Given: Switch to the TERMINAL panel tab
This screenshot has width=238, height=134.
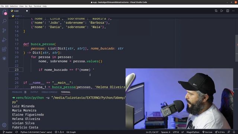Looking at the screenshot, I should pos(65,92).
